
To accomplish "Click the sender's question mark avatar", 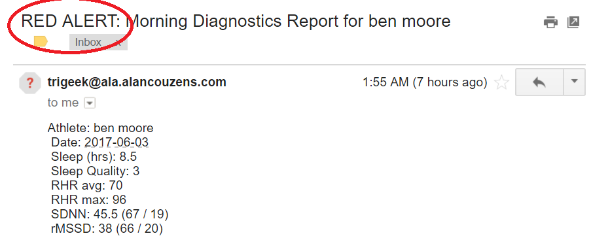I will click(29, 82).
